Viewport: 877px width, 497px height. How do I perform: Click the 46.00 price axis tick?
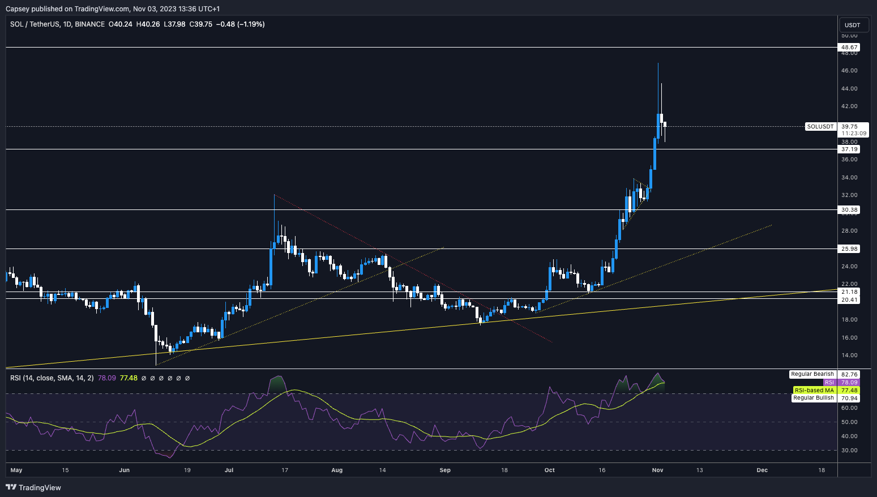(849, 71)
